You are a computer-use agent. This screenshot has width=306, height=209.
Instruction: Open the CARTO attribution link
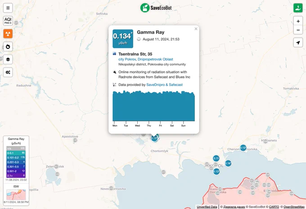click(x=274, y=207)
